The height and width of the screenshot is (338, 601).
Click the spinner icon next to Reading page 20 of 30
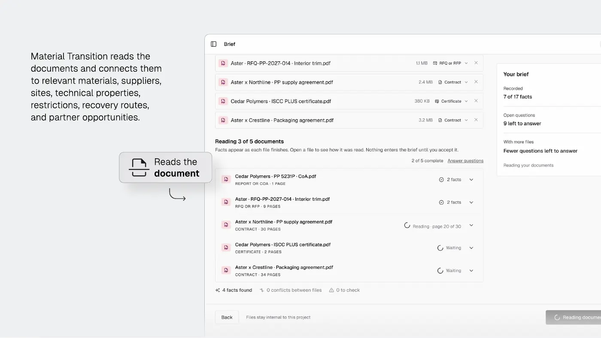click(407, 225)
